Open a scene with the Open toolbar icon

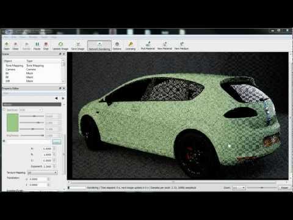(x=7, y=46)
